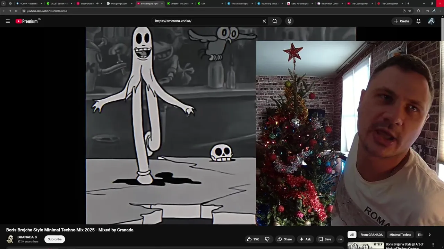This screenshot has width=444, height=249.
Task: Show more filter chips with arrow
Action: [x=429, y=235]
